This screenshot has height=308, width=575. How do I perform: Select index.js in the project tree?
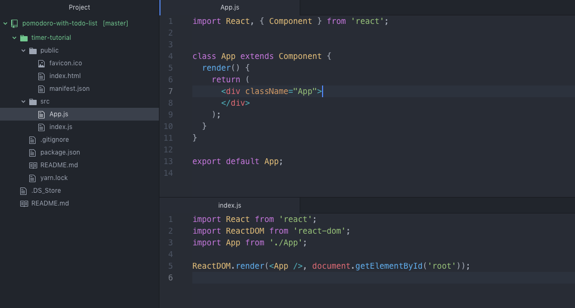[x=62, y=126]
